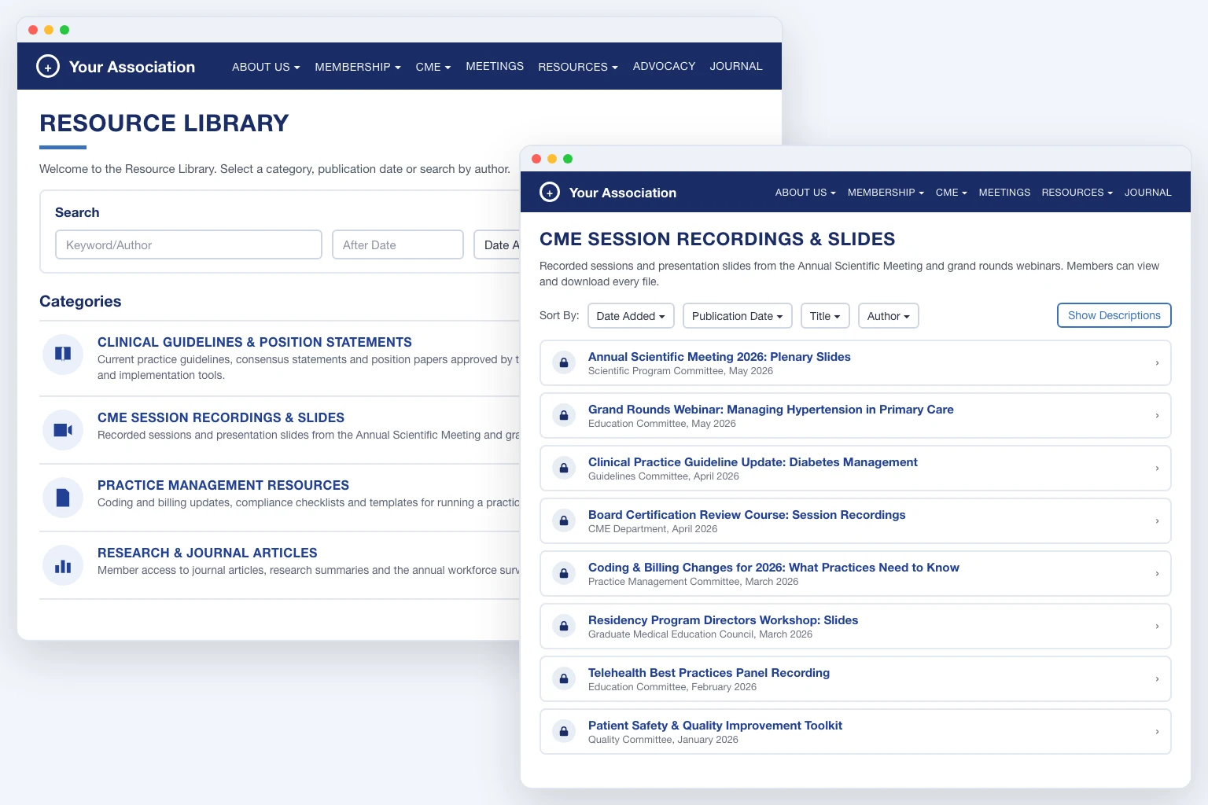Open the chevron arrow on the Patient Safety Toolkit row
This screenshot has height=805, width=1208.
pyautogui.click(x=1157, y=732)
